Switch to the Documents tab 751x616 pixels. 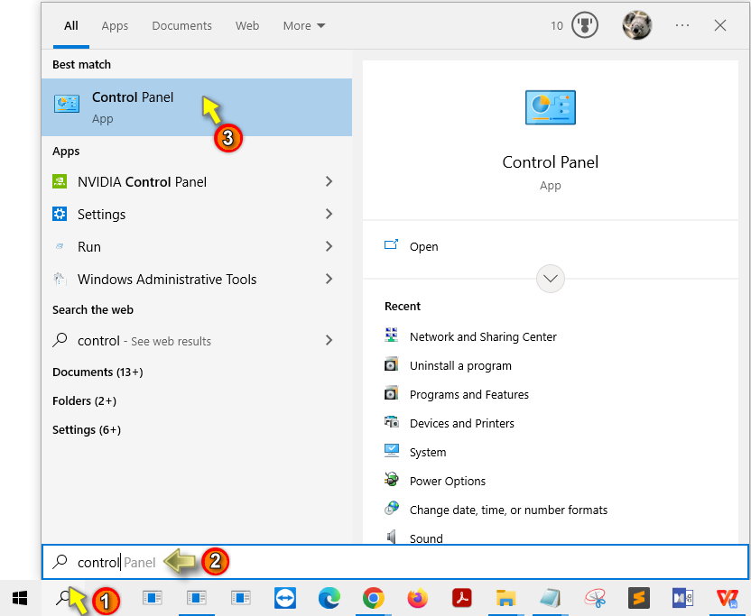click(181, 26)
